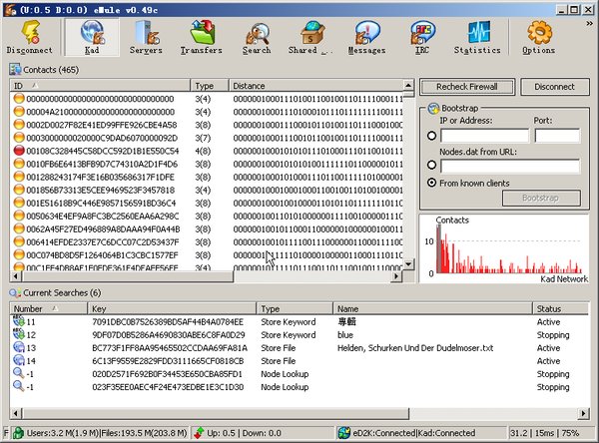
Task: Click the greyed Bootstrap button
Action: pyautogui.click(x=541, y=198)
